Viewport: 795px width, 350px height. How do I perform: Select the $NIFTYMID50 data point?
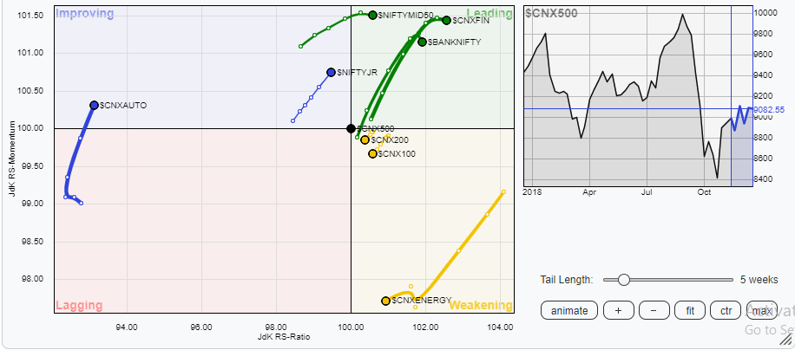coord(372,16)
